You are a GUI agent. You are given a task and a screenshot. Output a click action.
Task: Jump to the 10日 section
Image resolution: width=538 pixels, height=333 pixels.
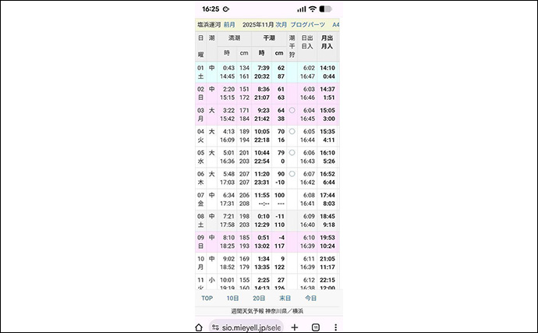[232, 298]
